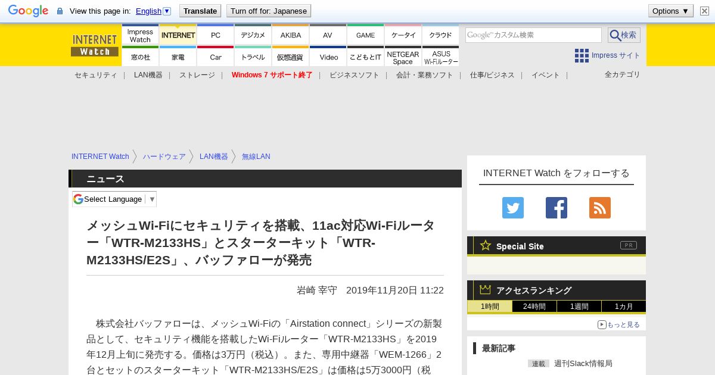Screen dimensions: 715x375
Task: Open the Select Language dropdown
Action: [x=114, y=199]
